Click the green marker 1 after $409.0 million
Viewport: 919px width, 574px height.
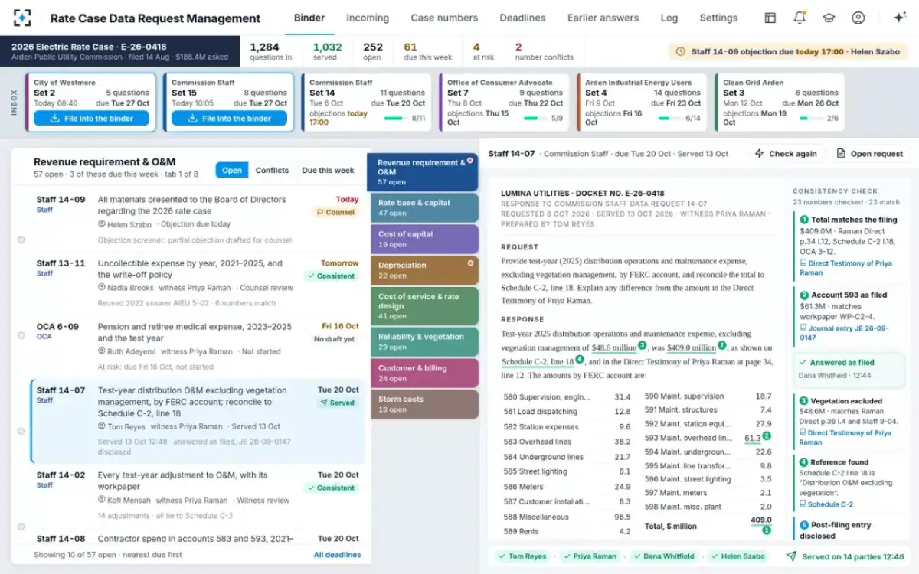coord(721,345)
